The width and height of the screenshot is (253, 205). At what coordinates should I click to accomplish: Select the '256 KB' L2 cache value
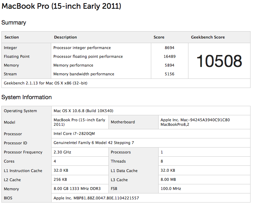tap(60, 179)
